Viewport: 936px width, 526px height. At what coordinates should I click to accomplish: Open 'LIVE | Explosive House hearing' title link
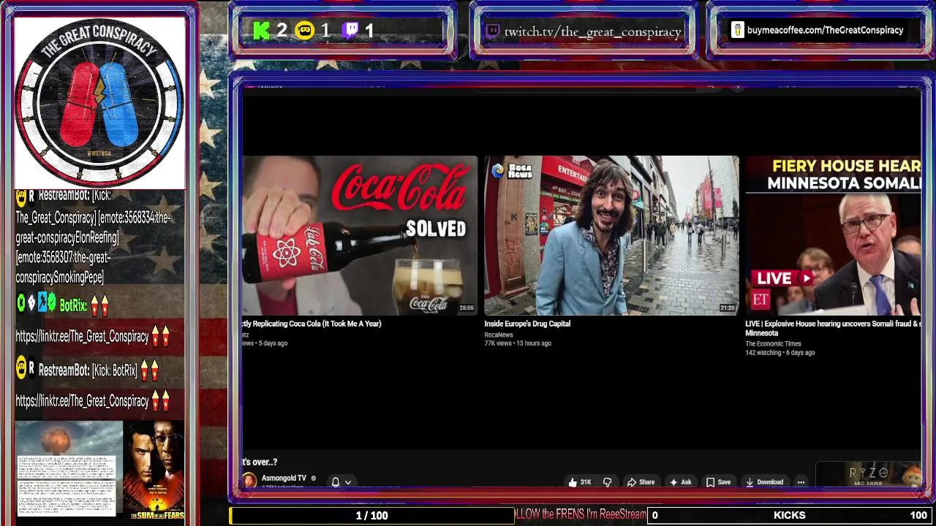[833, 328]
